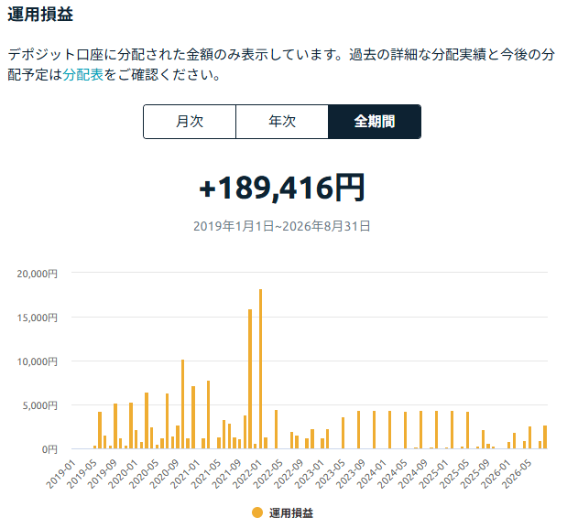The image size is (567, 528).
Task: Click the tallest bar near 2022-01
Action: [x=260, y=369]
